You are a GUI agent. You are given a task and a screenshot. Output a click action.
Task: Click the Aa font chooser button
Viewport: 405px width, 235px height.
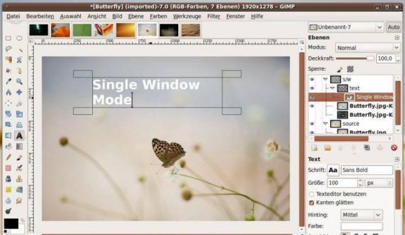(x=333, y=170)
